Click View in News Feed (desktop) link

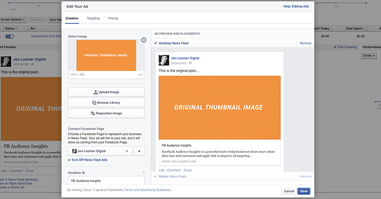[x=19, y=179]
